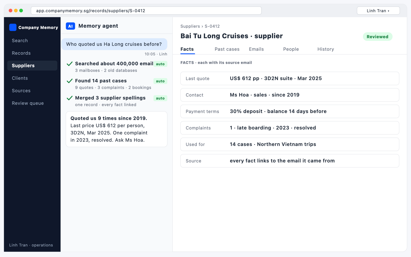Click the green Reviewed status badge

pos(377,36)
